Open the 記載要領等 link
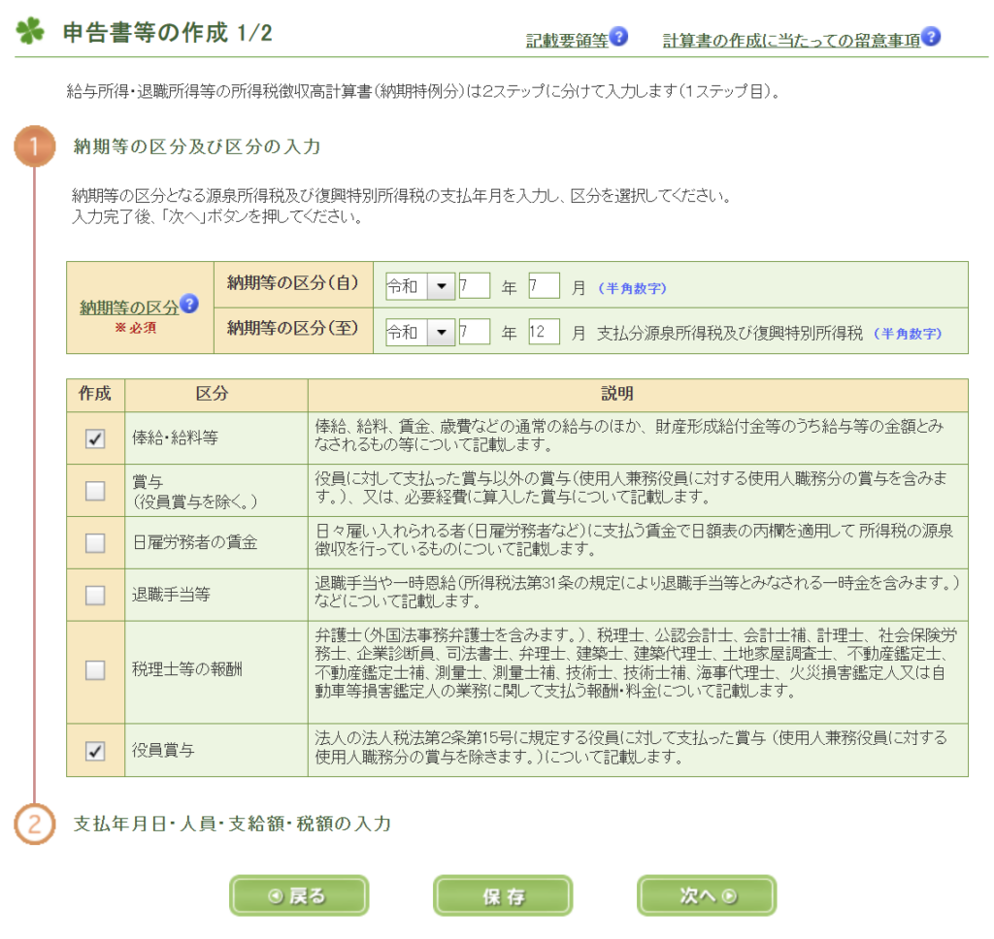Image resolution: width=994 pixels, height=939 pixels. [567, 41]
